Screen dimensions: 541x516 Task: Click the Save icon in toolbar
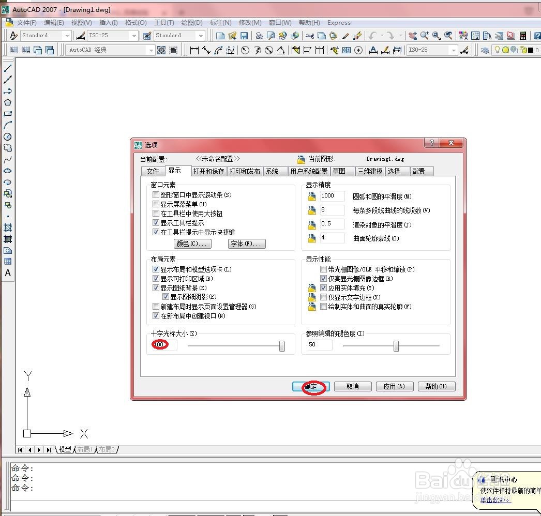(244, 36)
